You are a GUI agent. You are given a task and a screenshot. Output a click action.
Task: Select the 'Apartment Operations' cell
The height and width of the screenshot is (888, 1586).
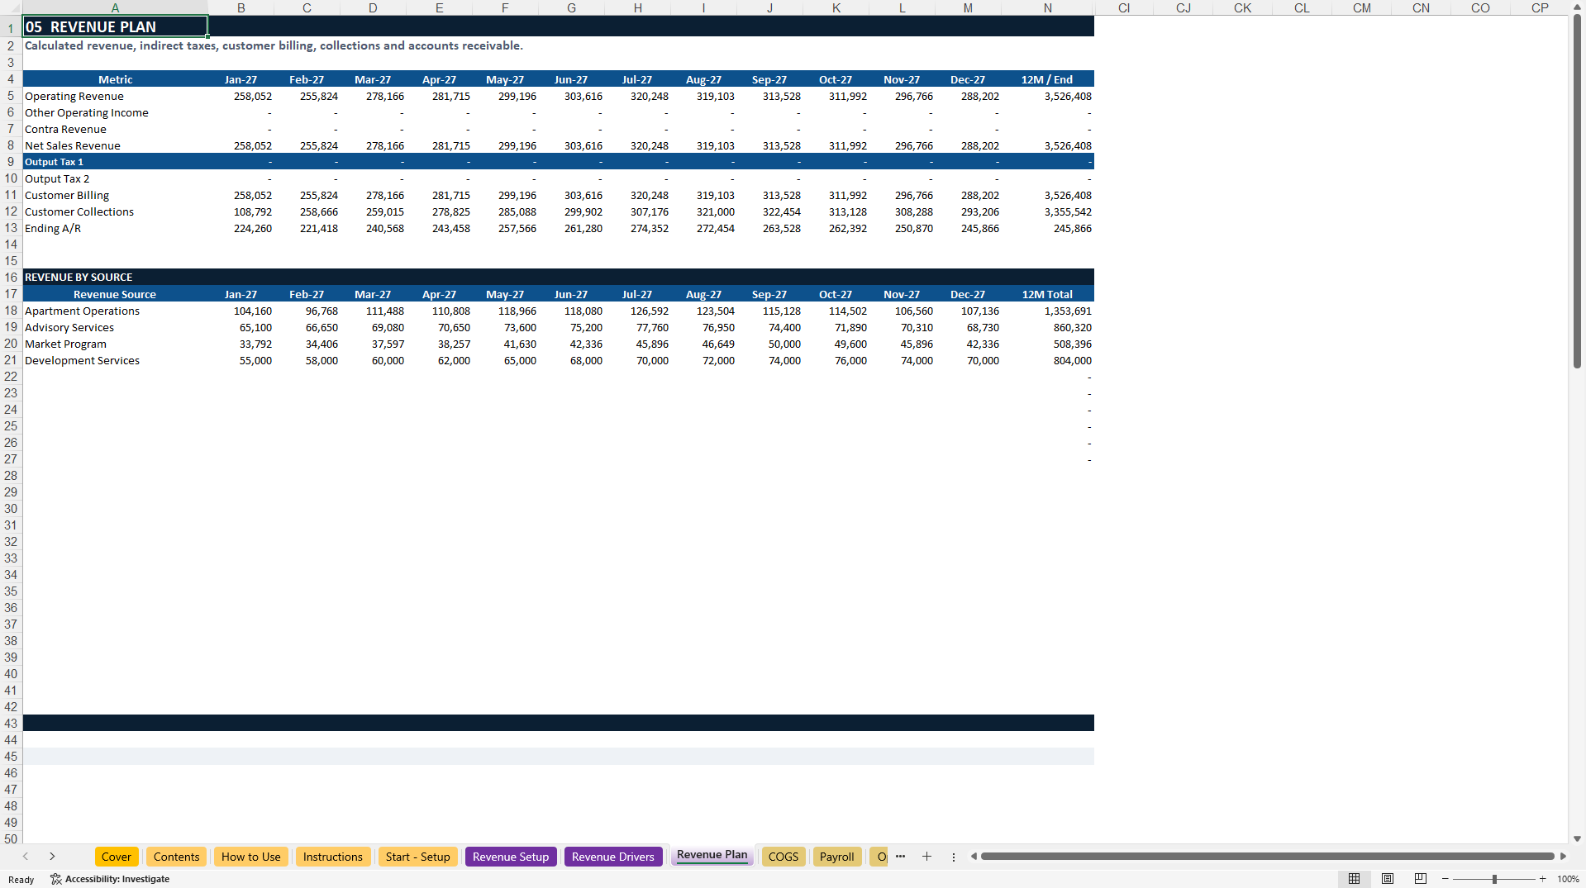point(115,311)
